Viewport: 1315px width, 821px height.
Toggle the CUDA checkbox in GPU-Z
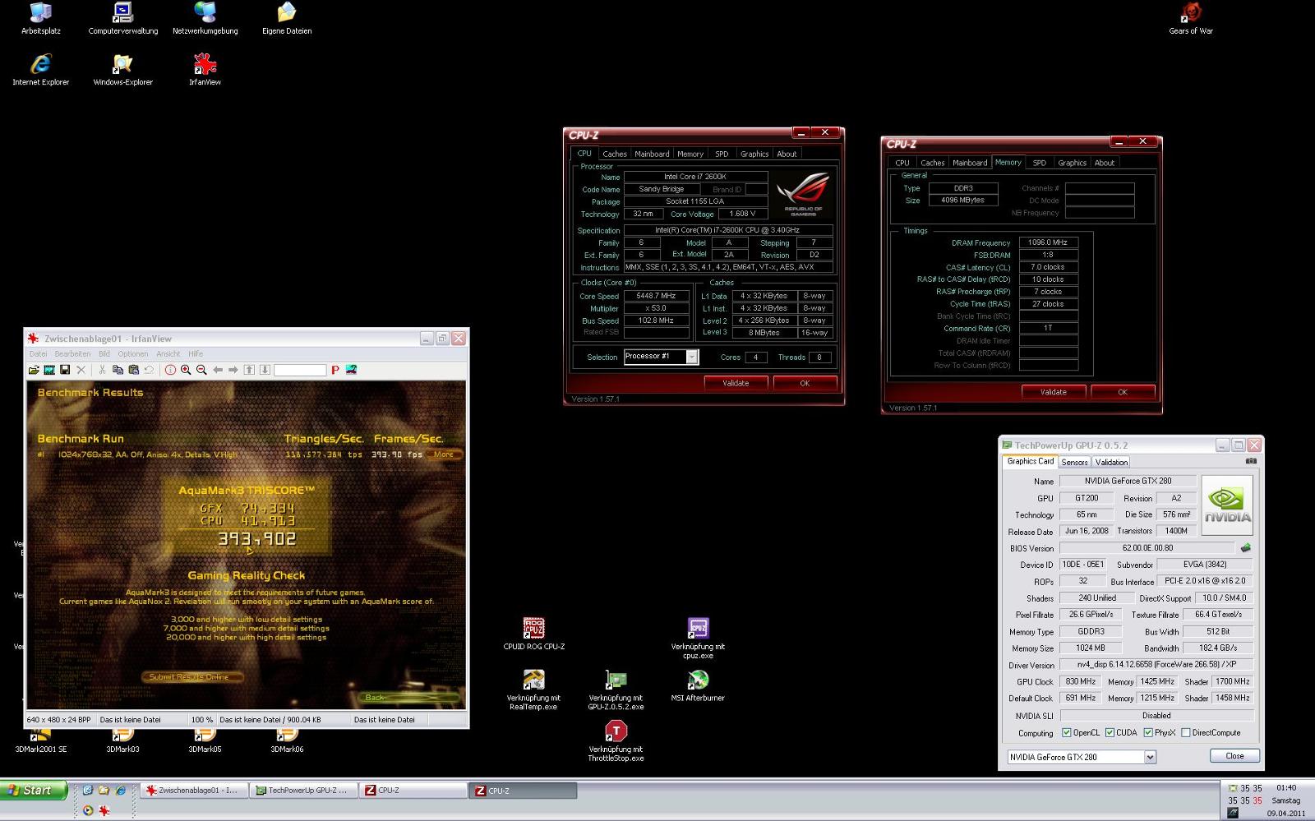point(1110,732)
